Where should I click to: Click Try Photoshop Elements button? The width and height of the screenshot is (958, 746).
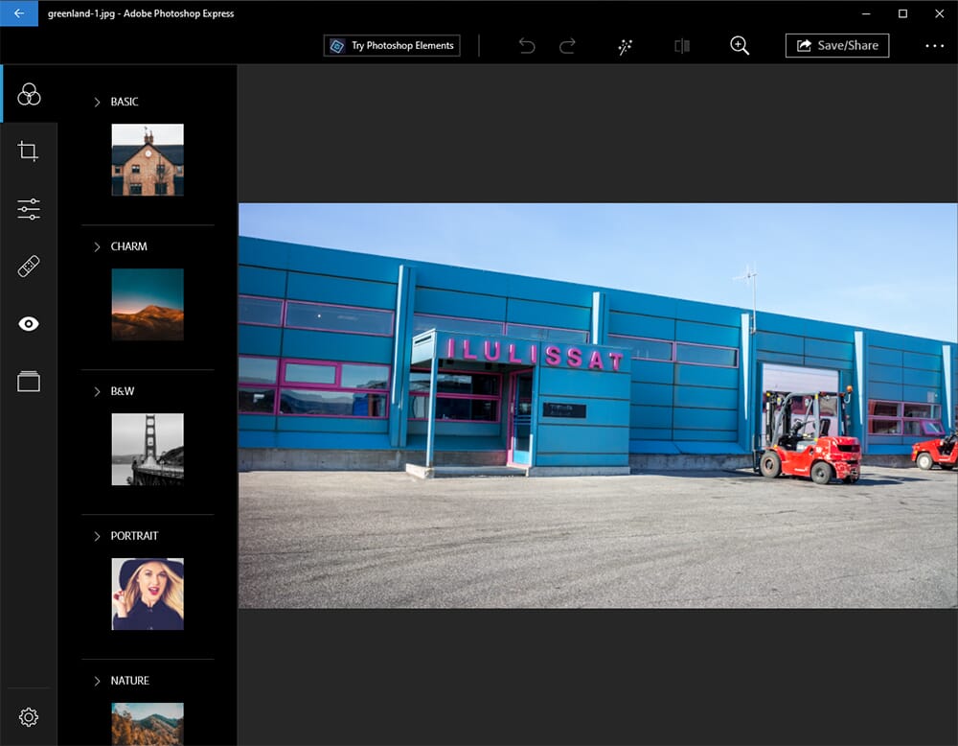(x=392, y=46)
